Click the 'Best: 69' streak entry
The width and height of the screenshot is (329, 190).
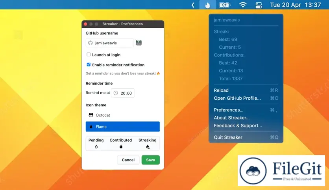(x=228, y=39)
